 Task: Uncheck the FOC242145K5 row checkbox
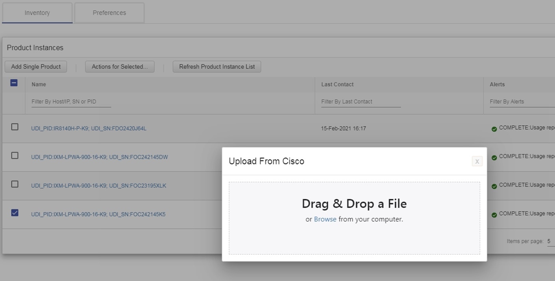click(x=15, y=213)
